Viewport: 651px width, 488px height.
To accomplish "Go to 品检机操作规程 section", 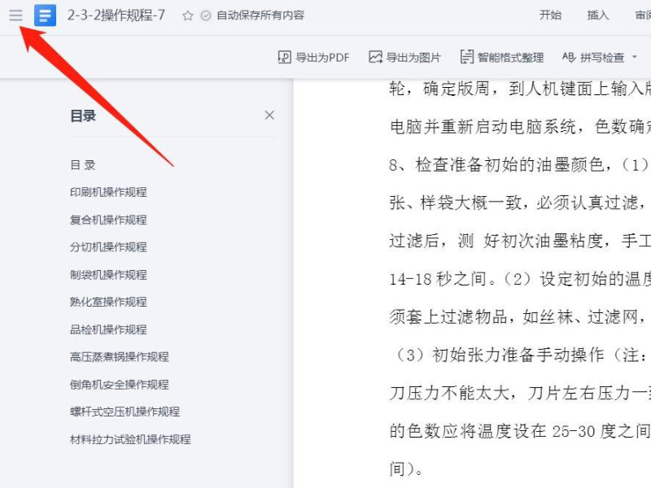I will click(x=108, y=329).
